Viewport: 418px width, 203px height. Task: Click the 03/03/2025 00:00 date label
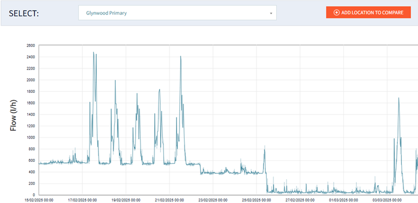[x=387, y=200]
